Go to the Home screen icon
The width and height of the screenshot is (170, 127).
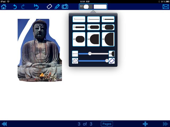4,7
